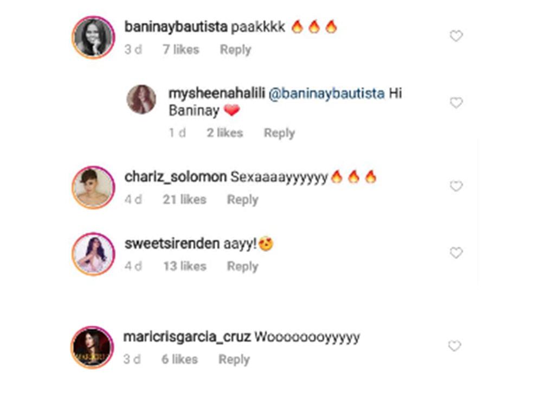This screenshot has width=542, height=395.
Task: Like baninaybautista's comment with the heart
Action: pyautogui.click(x=456, y=36)
